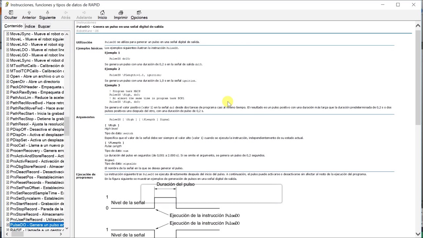Open the PrxDeactRecord topic
Screen dimensions: 423x238
click(37, 172)
